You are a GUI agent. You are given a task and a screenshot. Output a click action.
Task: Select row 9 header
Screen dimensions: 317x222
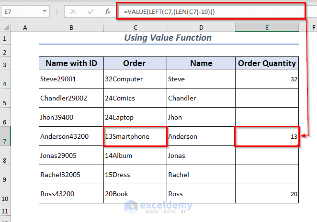[x=5, y=174]
